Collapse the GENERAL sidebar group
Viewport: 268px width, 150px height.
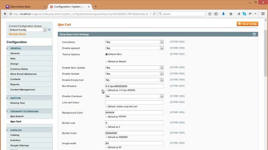click(29, 48)
